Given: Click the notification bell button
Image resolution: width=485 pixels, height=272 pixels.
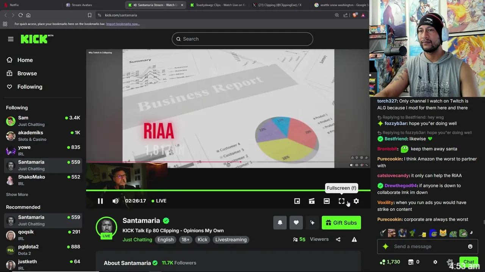Looking at the screenshot, I should point(280,223).
